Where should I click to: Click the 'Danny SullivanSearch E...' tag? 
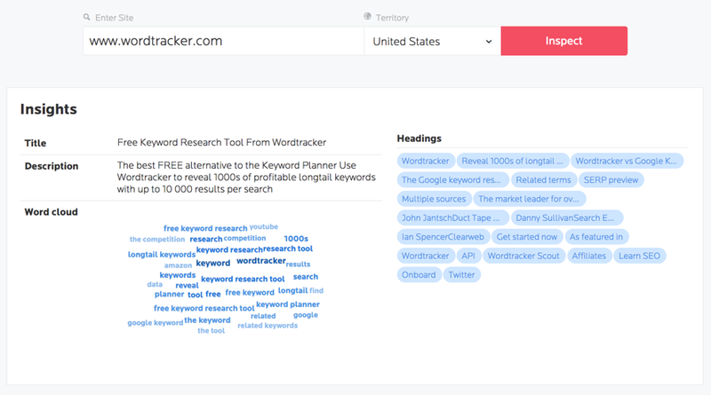point(565,217)
